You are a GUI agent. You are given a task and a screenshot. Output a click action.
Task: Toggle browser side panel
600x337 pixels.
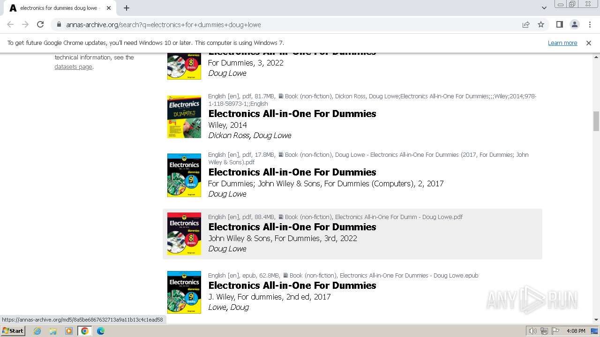click(x=559, y=24)
